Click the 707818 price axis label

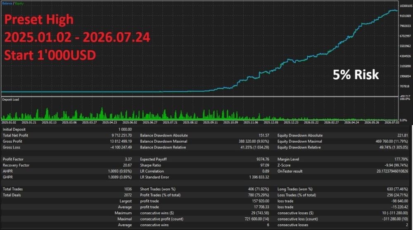pyautogui.click(x=405, y=86)
